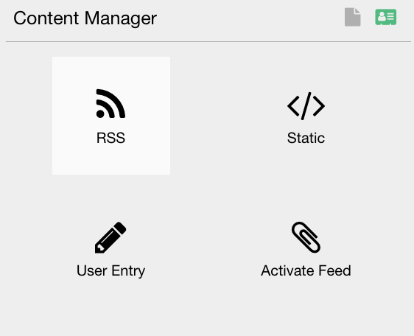Select the Static code brackets icon
The image size is (414, 336).
(x=306, y=106)
